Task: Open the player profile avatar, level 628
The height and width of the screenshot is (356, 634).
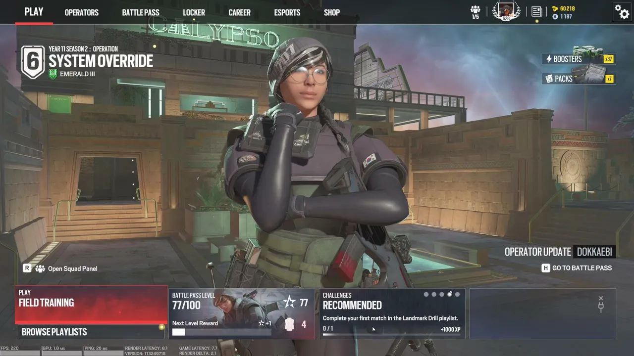Action: [x=506, y=11]
